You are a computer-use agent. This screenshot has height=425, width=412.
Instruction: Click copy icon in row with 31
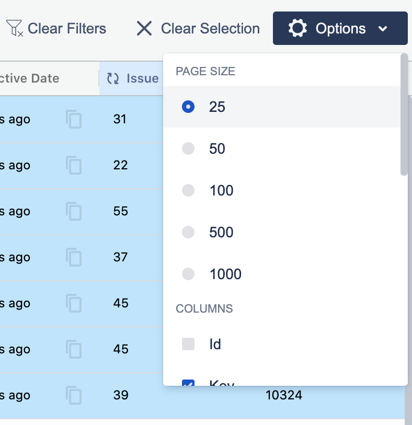(74, 119)
